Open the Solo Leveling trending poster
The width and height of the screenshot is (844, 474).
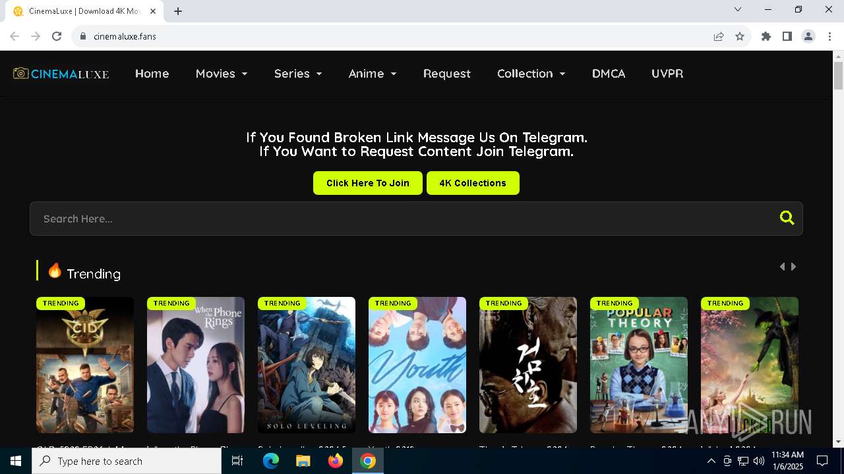(307, 365)
